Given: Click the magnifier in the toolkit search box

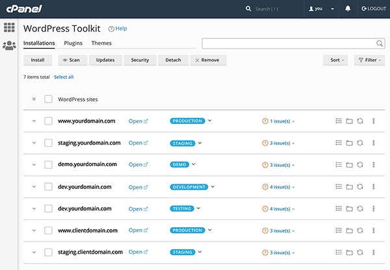Looking at the screenshot, I should (x=380, y=43).
